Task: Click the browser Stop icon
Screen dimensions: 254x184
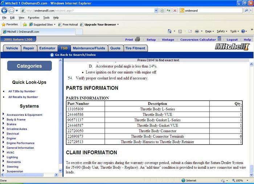Action: tap(175, 11)
